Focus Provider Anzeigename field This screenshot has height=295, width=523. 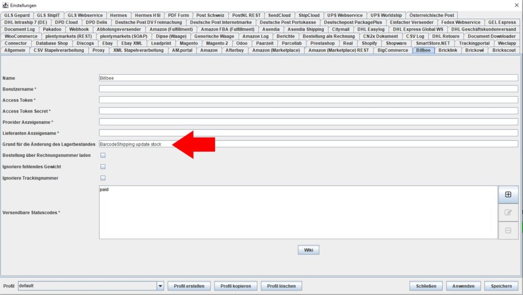[308, 122]
